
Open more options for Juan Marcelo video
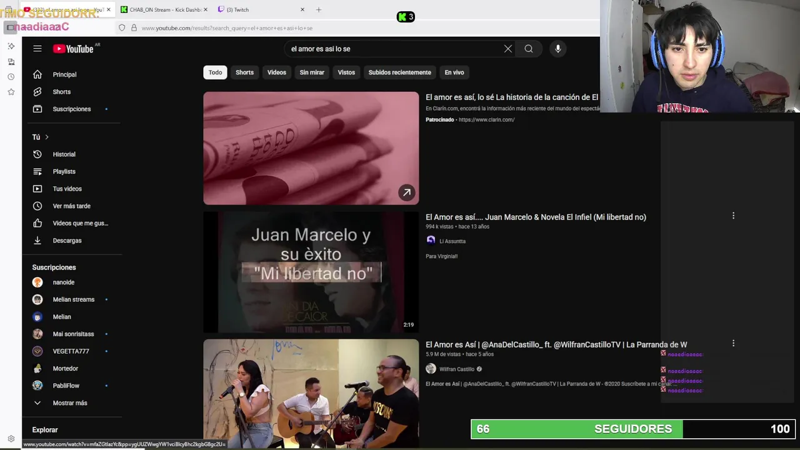[733, 216]
